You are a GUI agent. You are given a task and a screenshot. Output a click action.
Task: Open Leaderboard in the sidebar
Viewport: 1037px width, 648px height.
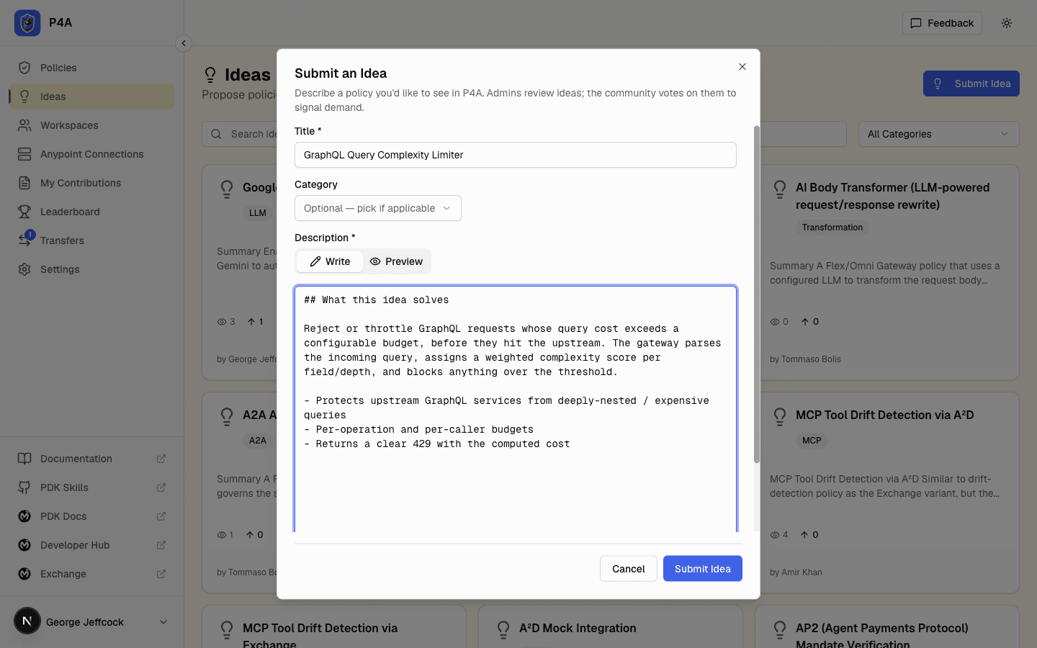coord(92,212)
